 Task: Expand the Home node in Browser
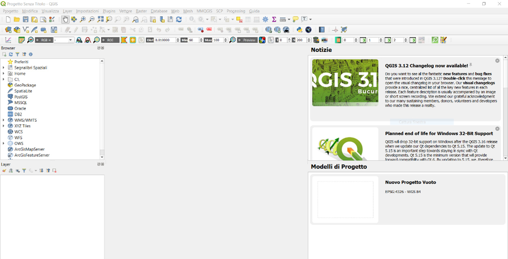point(4,74)
